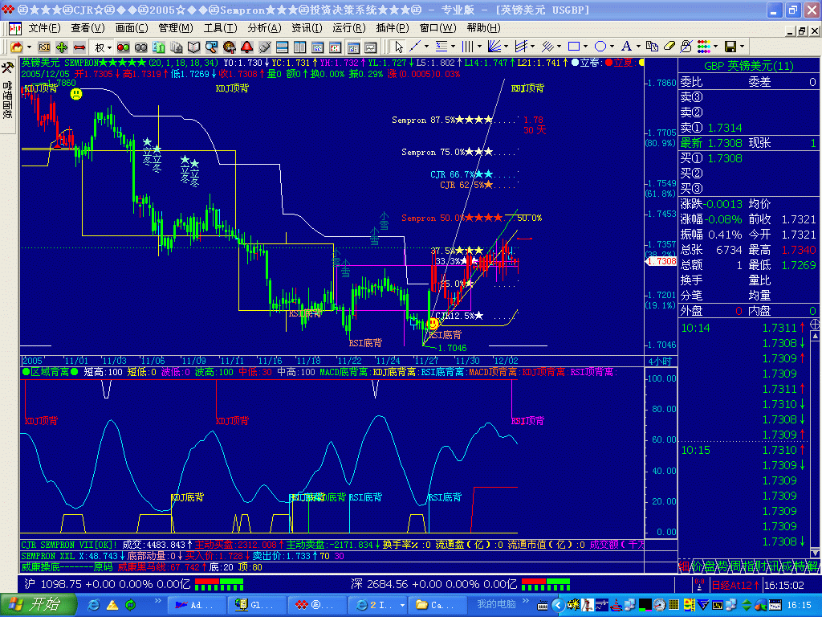
Task: Click the RSI indicator toolbar icon
Action: 44,47
